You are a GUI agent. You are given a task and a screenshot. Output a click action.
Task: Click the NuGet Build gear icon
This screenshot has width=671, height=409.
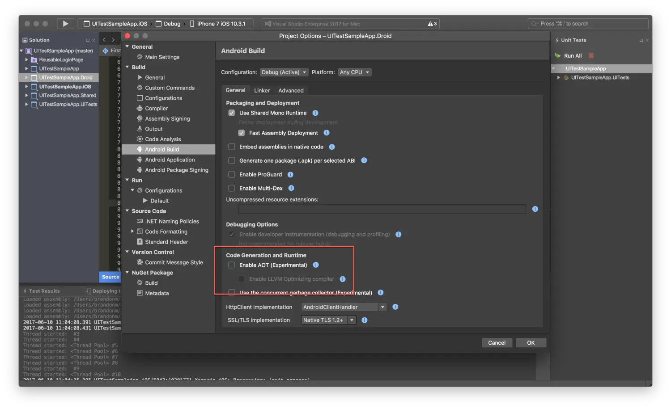click(140, 283)
